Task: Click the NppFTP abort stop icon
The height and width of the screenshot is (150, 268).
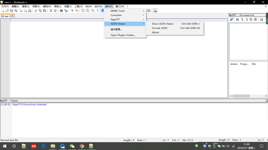Action: click(x=255, y=19)
